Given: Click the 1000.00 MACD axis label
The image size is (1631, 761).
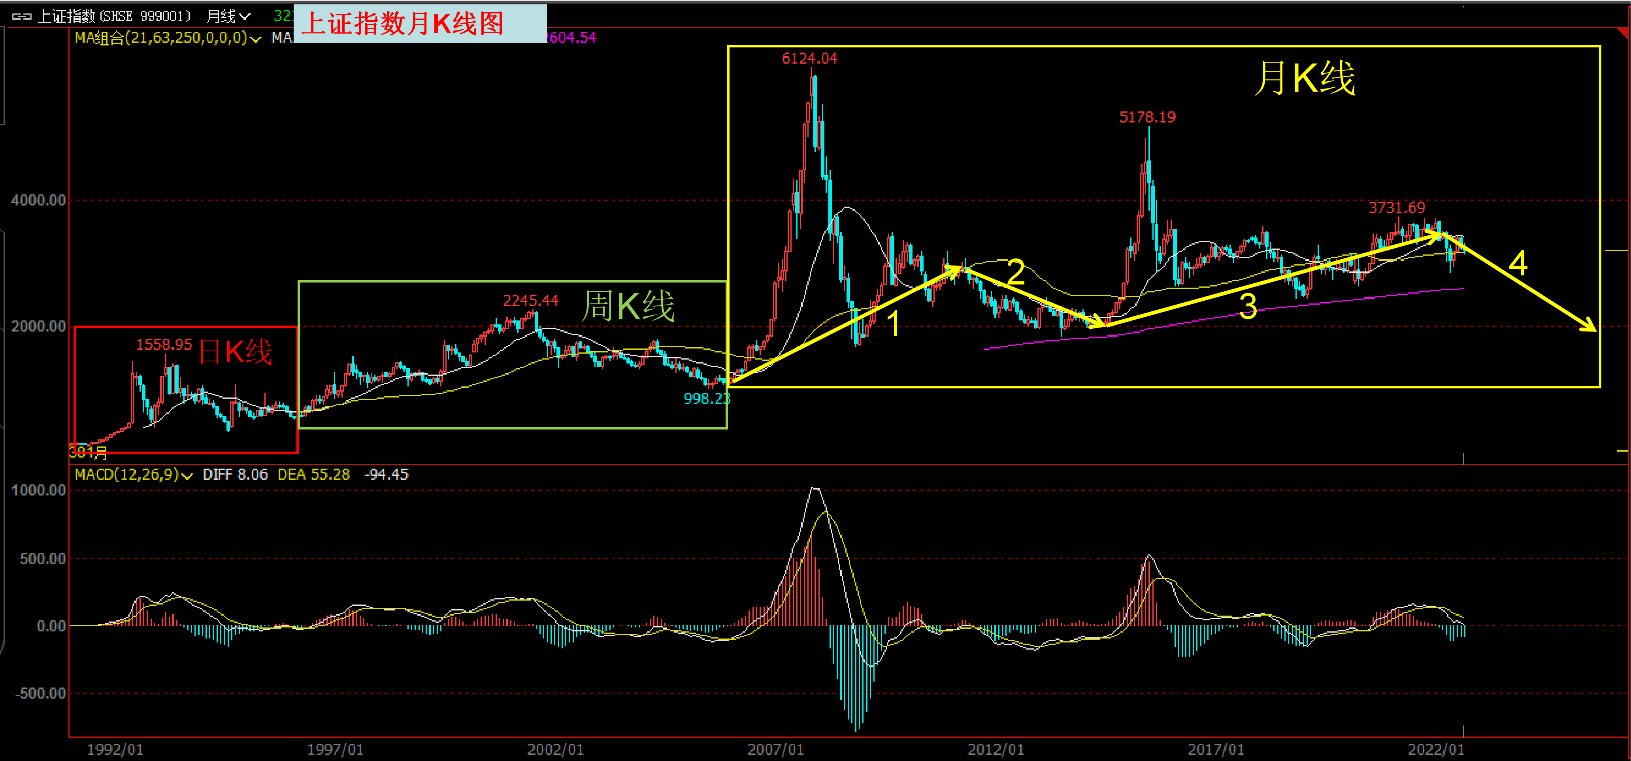Looking at the screenshot, I should (x=39, y=491).
